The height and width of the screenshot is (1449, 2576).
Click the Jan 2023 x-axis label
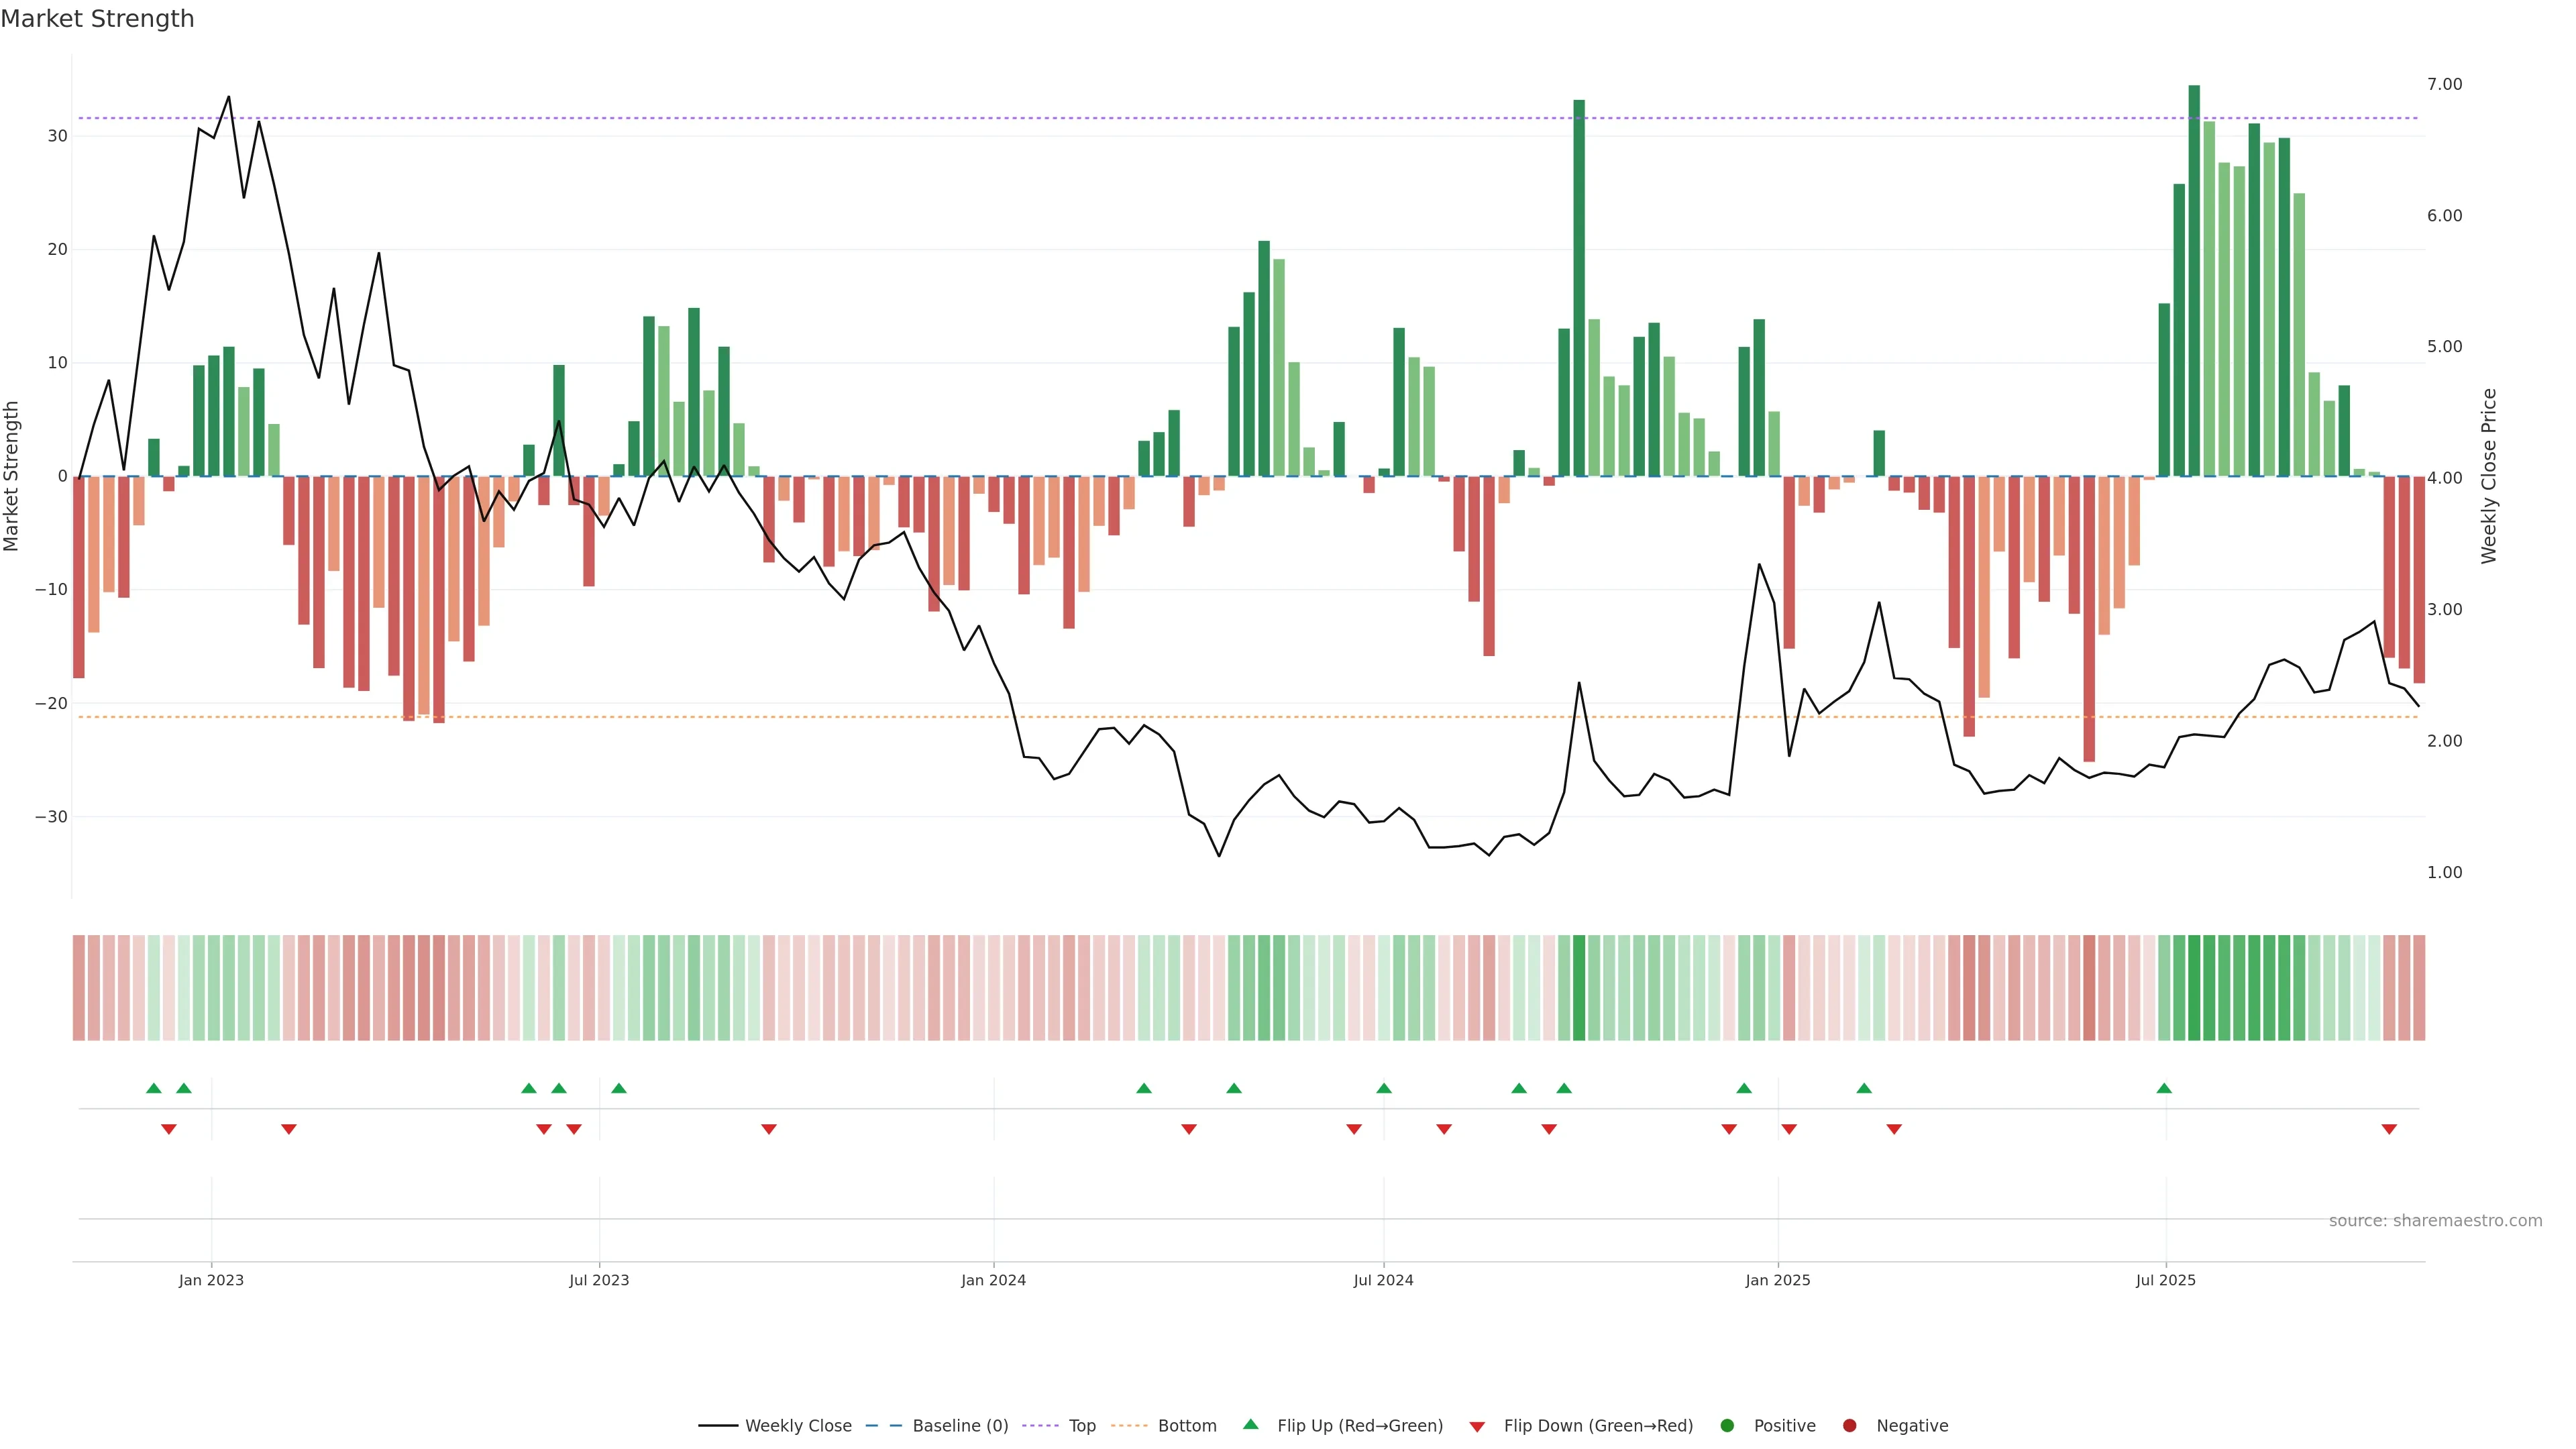pos(211,1280)
